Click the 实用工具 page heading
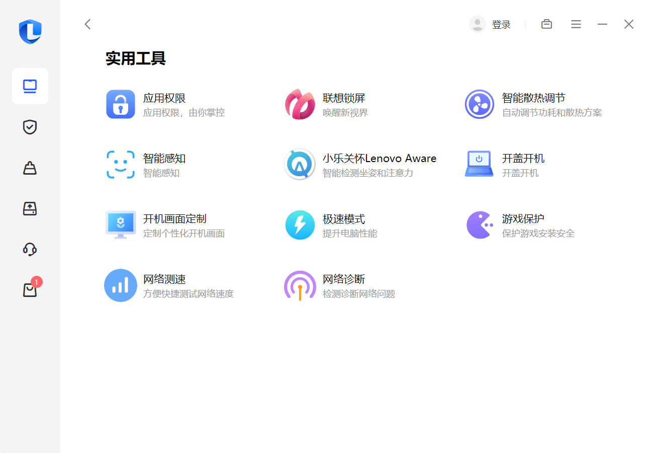The width and height of the screenshot is (656, 453). pos(136,58)
